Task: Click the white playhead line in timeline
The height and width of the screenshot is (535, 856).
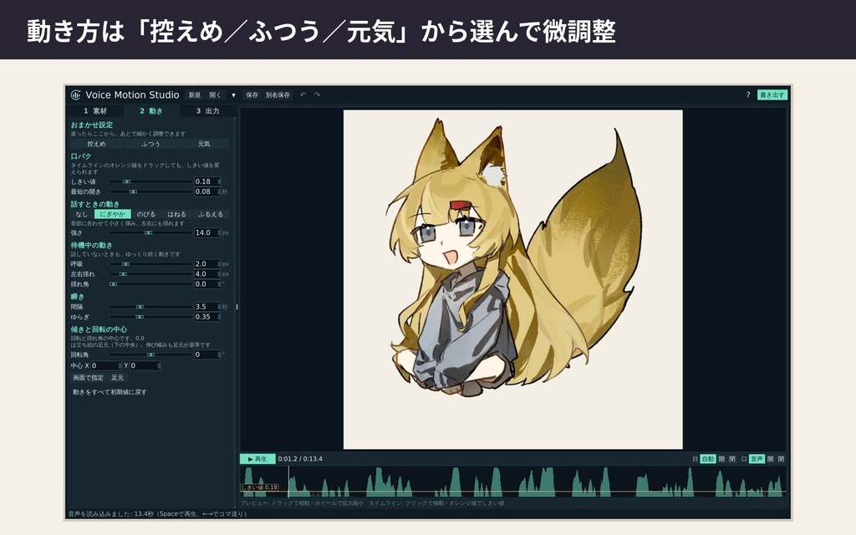Action: click(288, 481)
